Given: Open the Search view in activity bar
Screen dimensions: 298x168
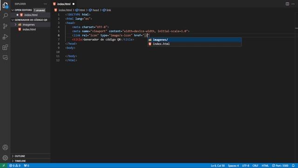Looking at the screenshot, I should coord(5,15).
